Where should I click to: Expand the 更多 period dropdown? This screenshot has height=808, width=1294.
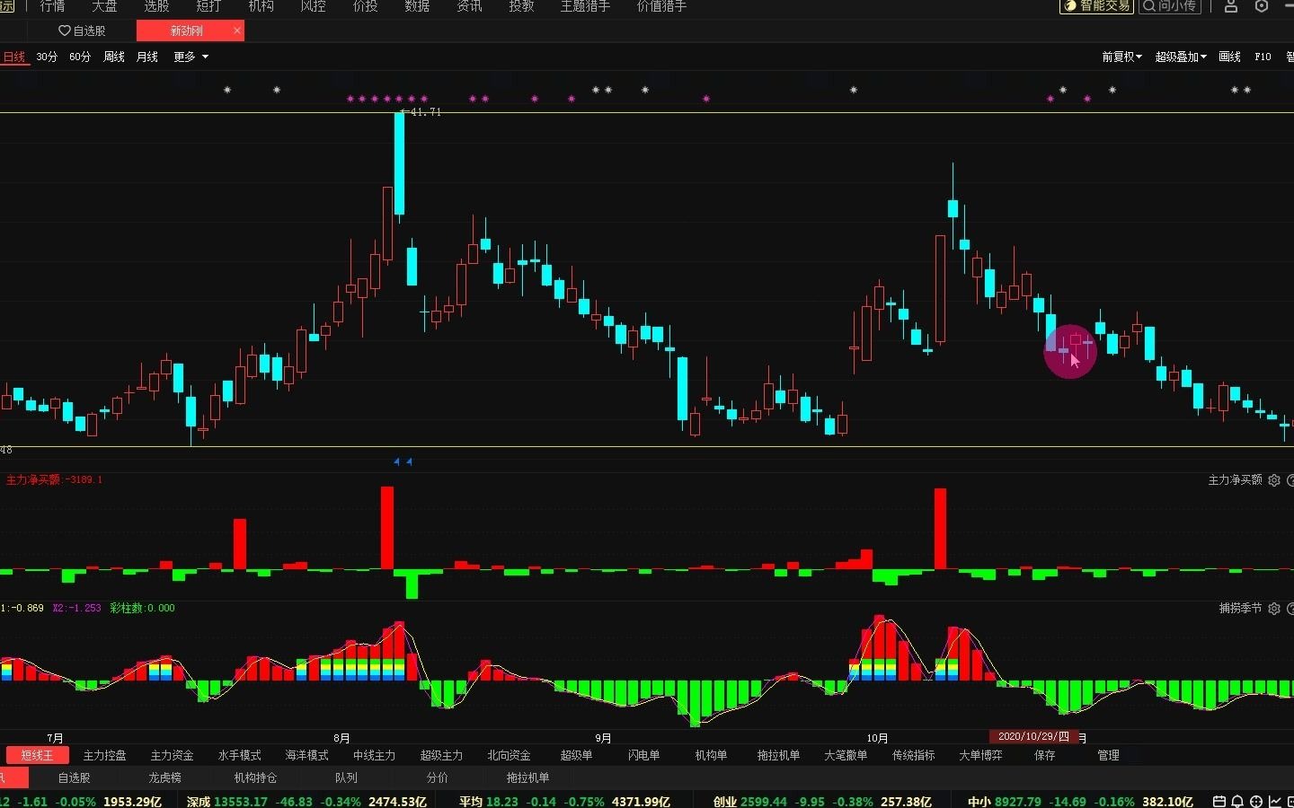pyautogui.click(x=191, y=57)
